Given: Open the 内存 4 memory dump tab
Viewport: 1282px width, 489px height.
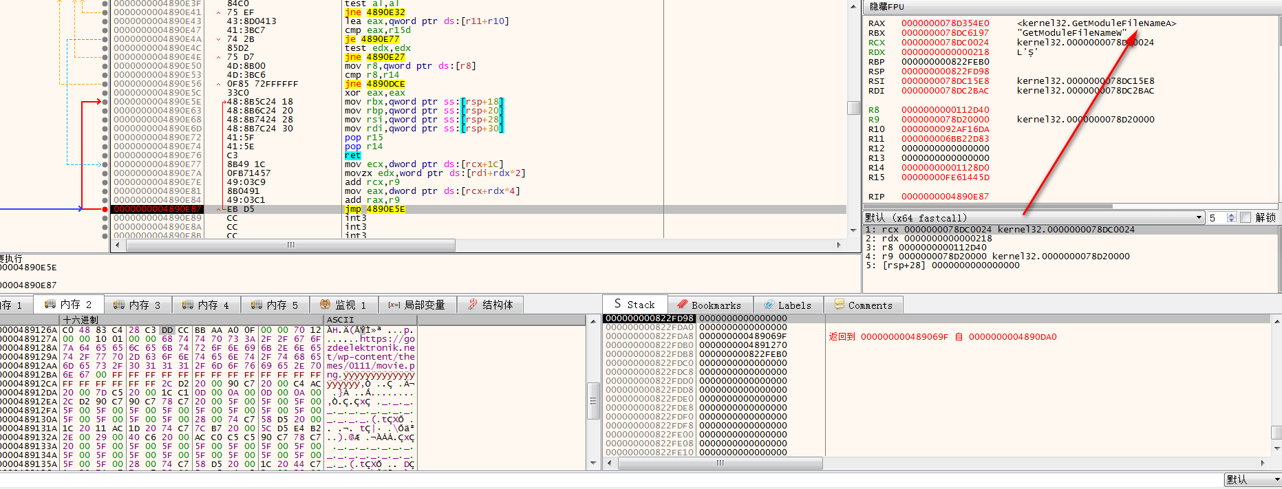Looking at the screenshot, I should [x=206, y=305].
